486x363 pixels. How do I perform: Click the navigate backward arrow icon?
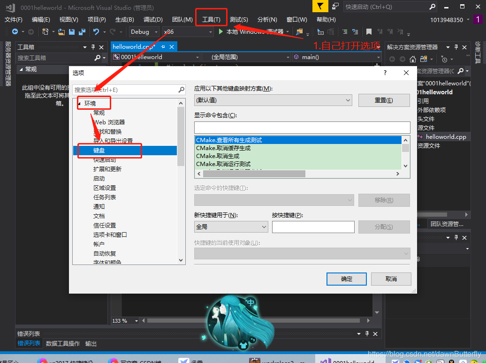pyautogui.click(x=15, y=31)
